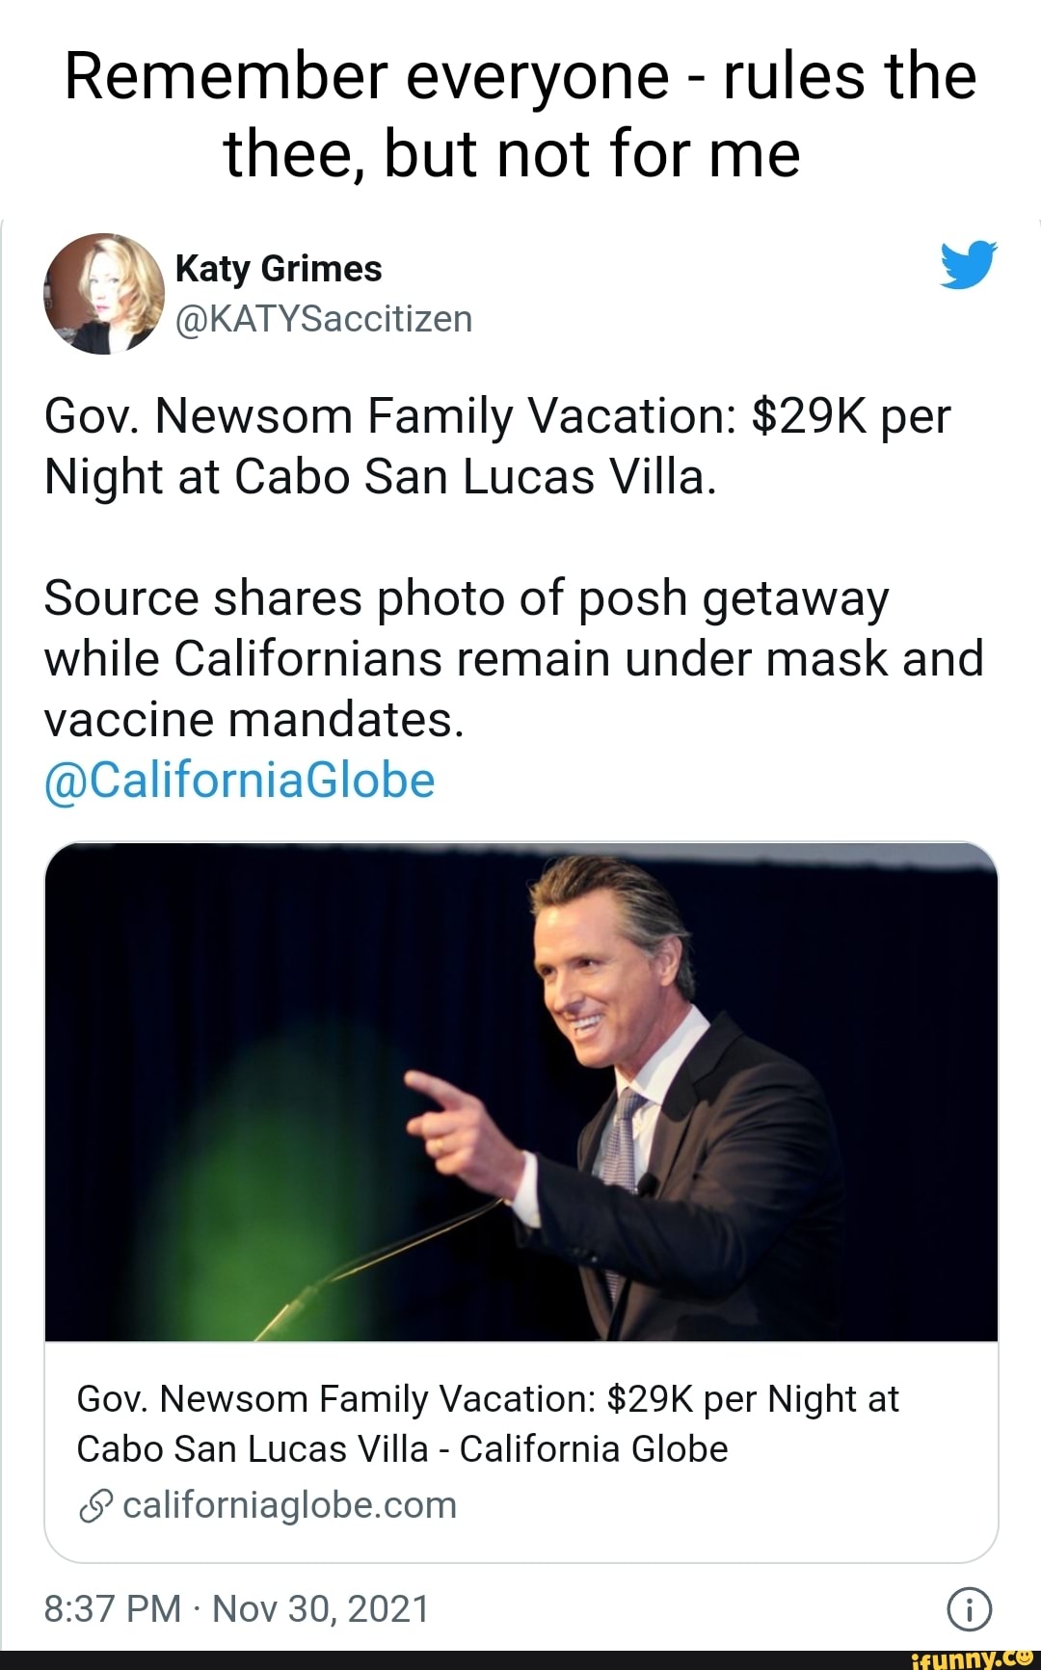Screen dimensions: 1041x1670
Task: Open the @CaliforniaGlobe mention
Action: point(234,782)
